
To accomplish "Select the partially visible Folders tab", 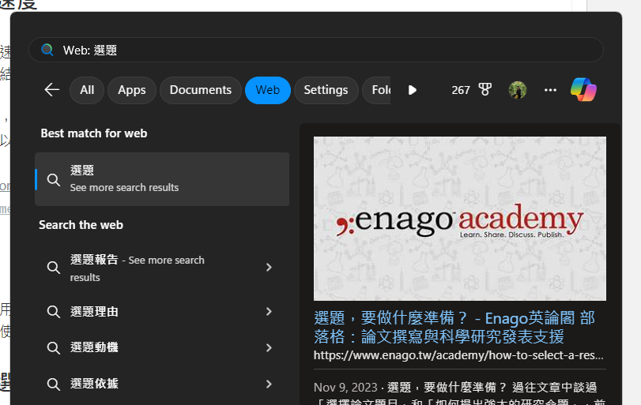I will click(x=377, y=90).
